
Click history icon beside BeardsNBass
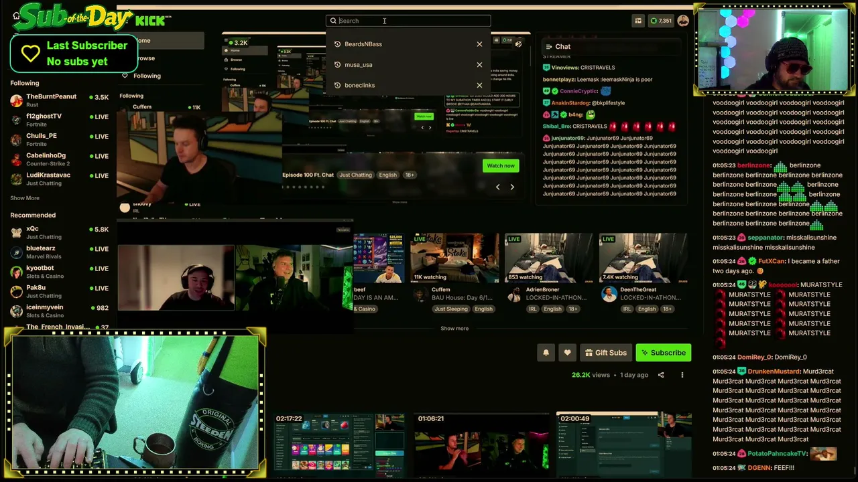point(337,44)
